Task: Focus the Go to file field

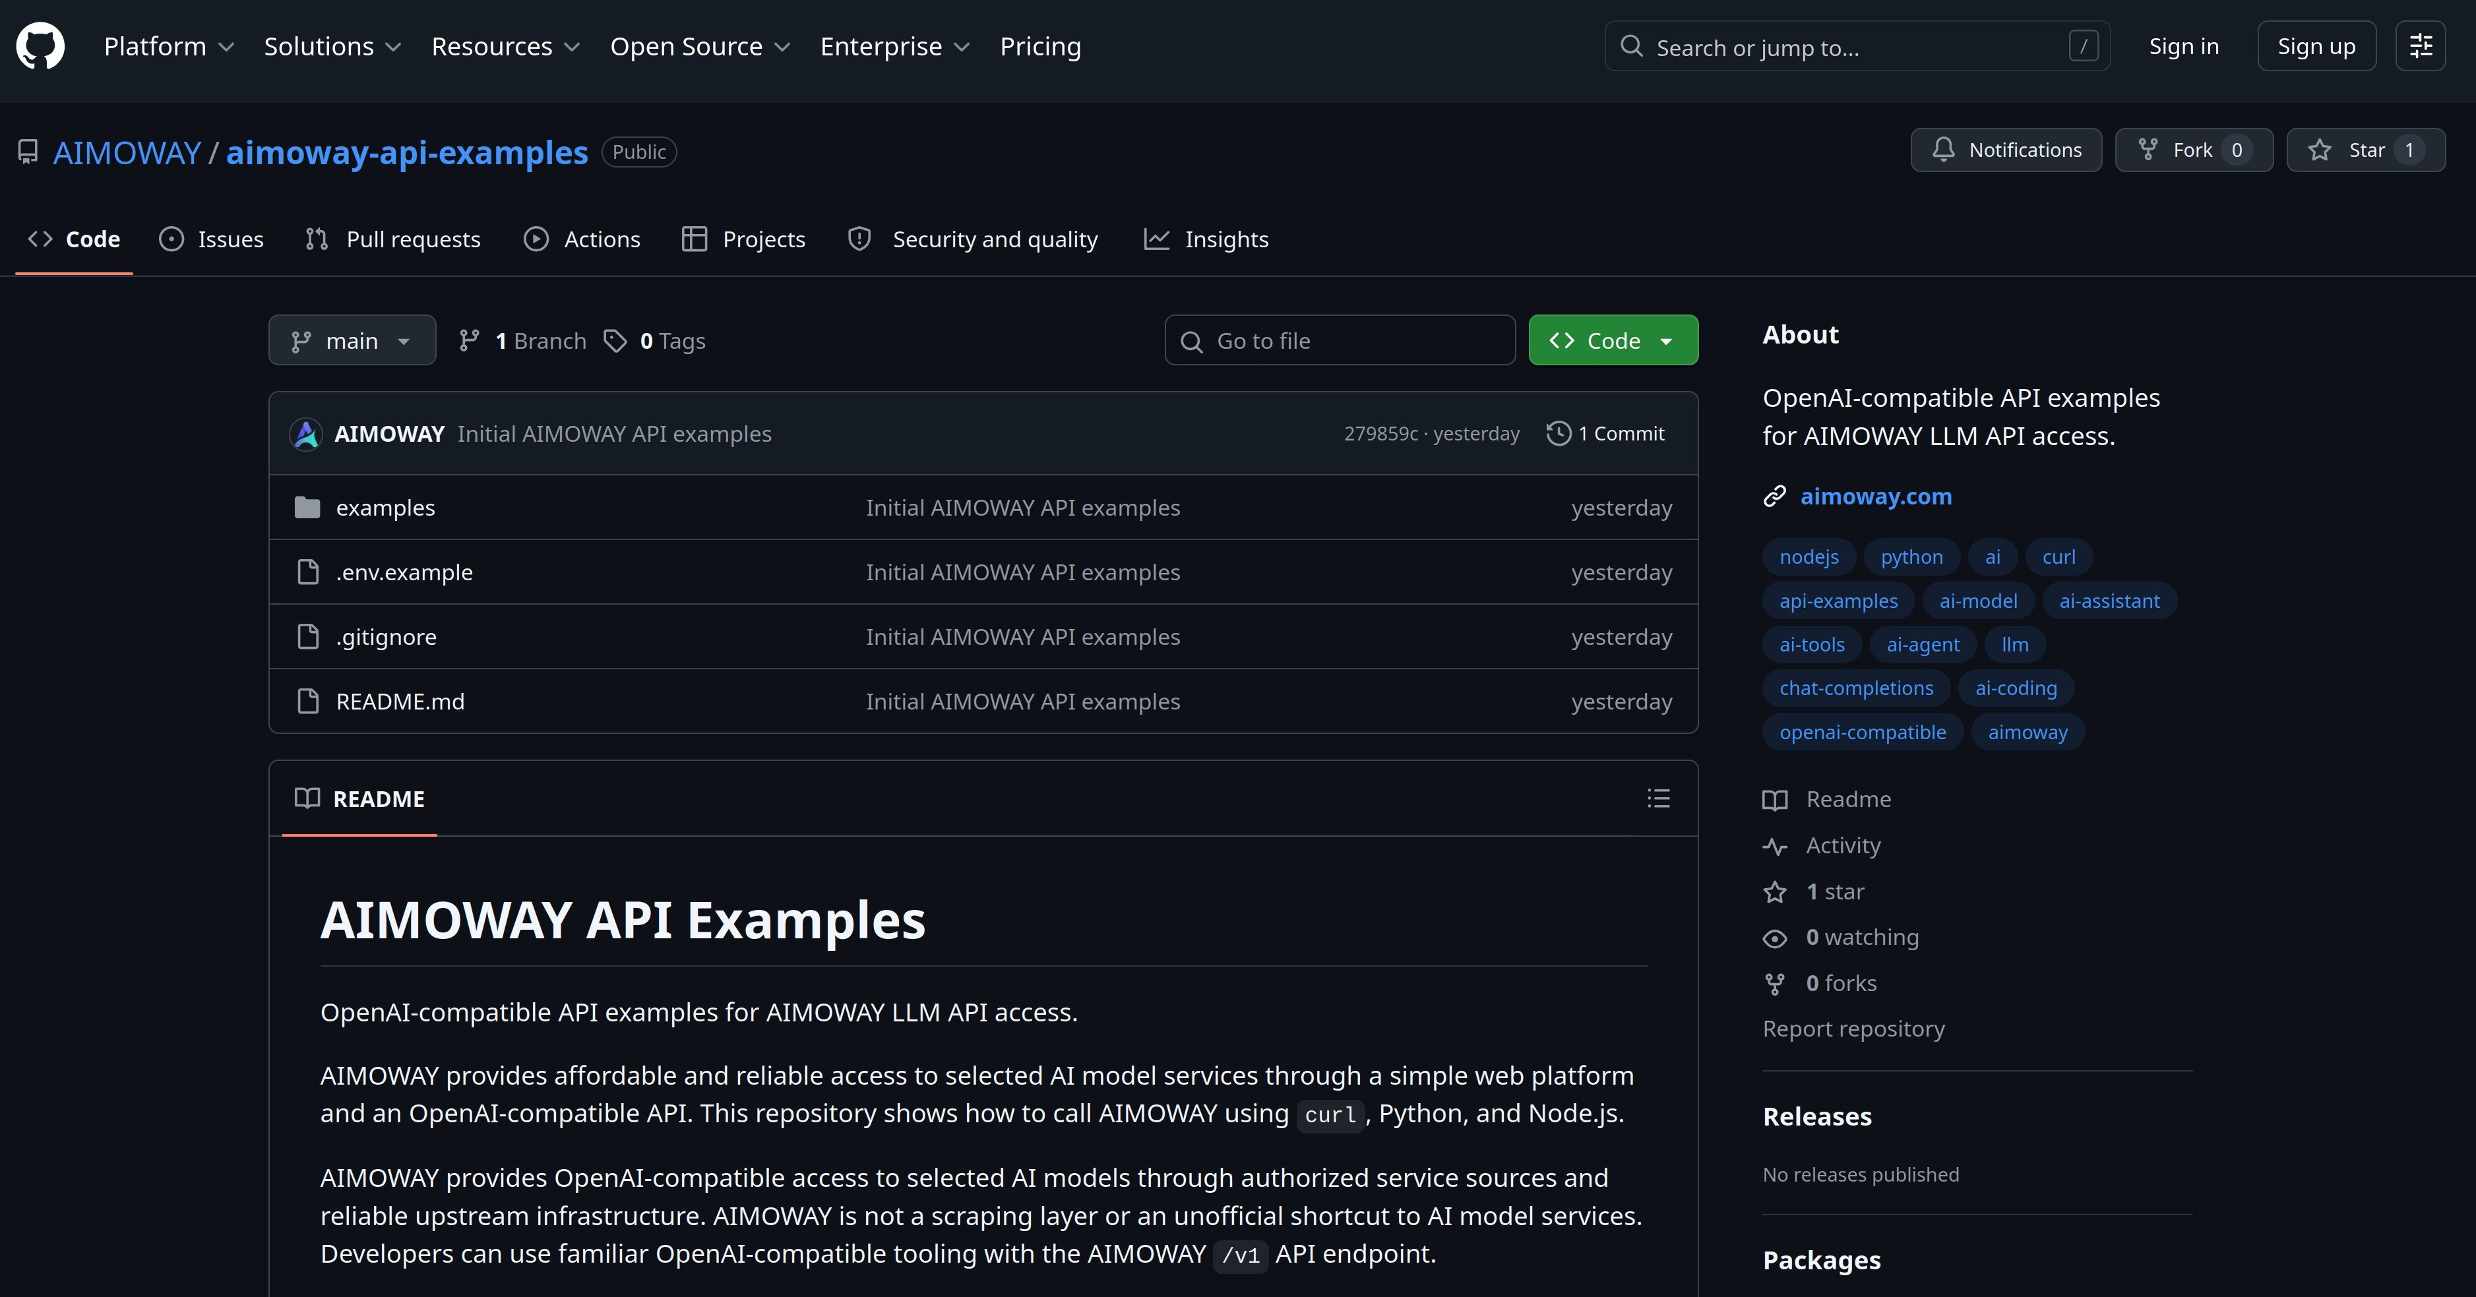Action: click(1340, 340)
